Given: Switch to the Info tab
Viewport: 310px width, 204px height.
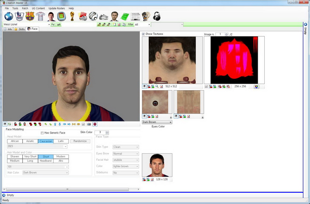Looking at the screenshot, I should pos(8,29).
